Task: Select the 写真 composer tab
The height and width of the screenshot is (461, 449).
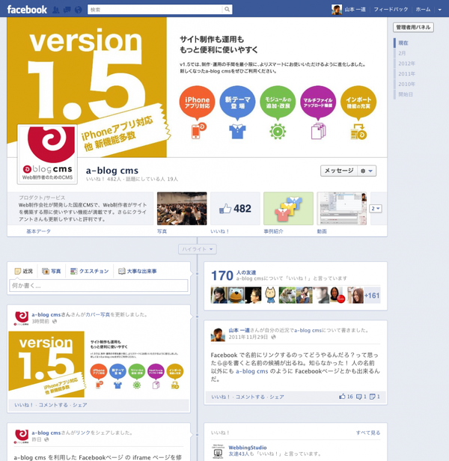Action: point(52,271)
